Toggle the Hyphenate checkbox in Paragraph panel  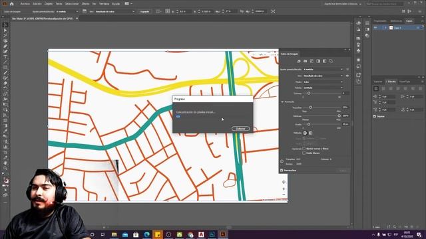(x=375, y=116)
